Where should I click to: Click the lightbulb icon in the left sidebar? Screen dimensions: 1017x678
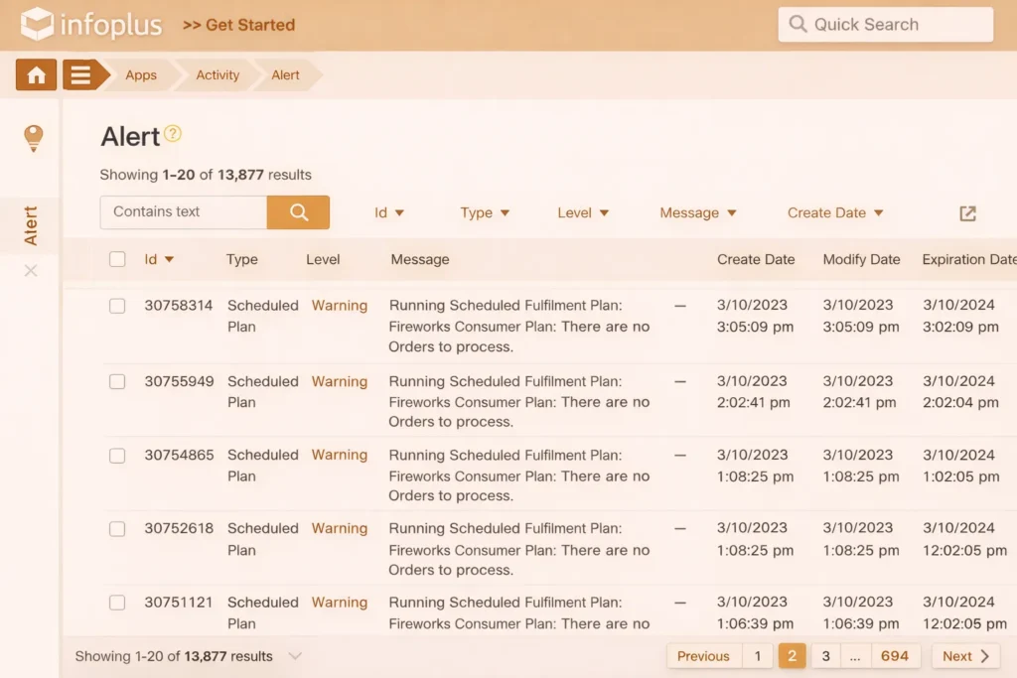tap(33, 138)
